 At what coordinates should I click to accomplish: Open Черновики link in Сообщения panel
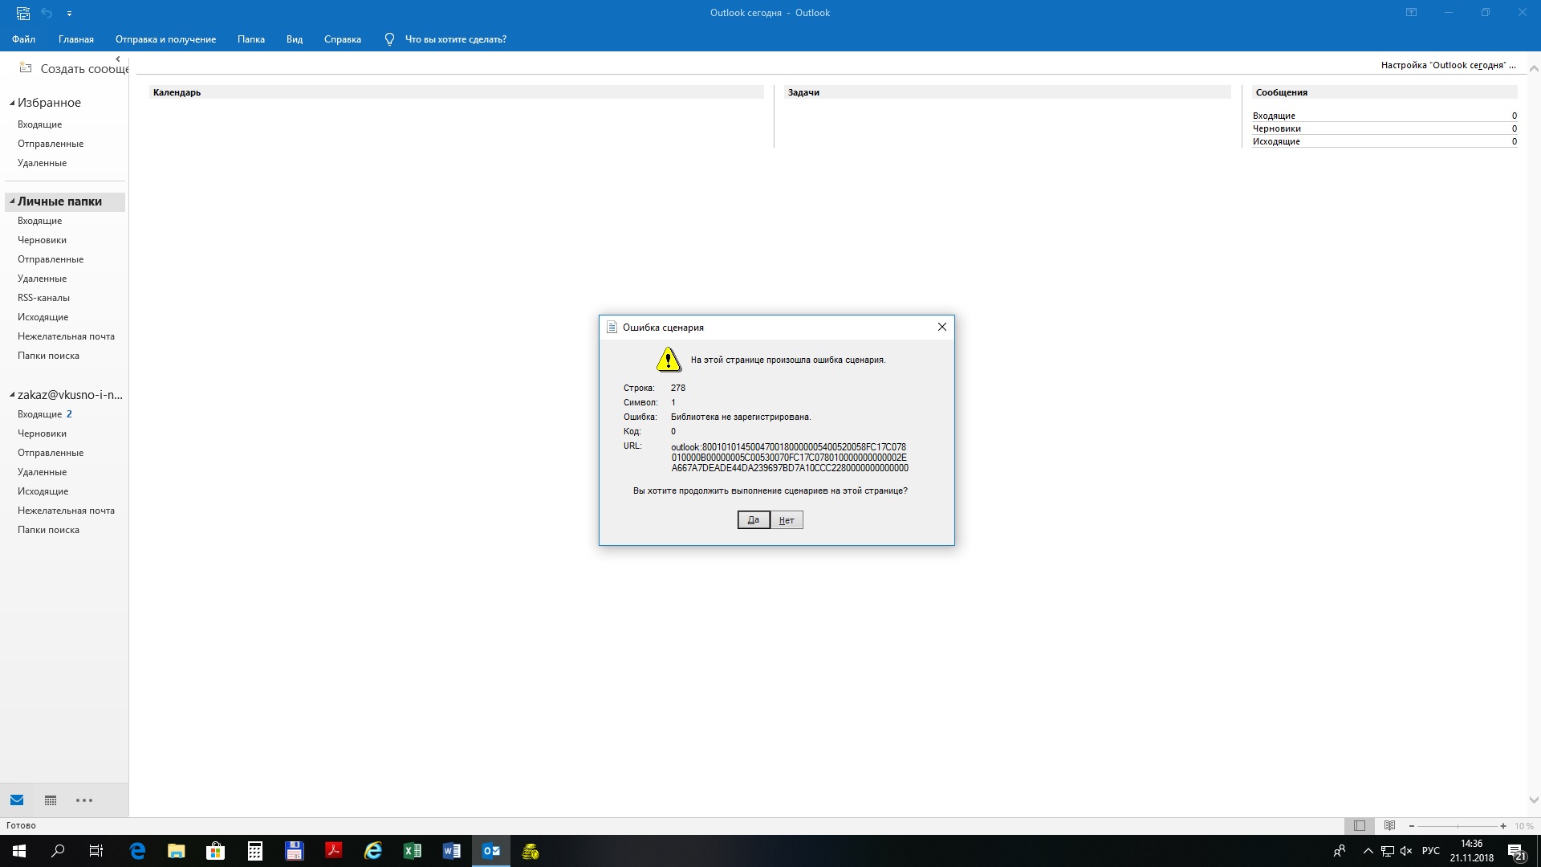point(1277,128)
